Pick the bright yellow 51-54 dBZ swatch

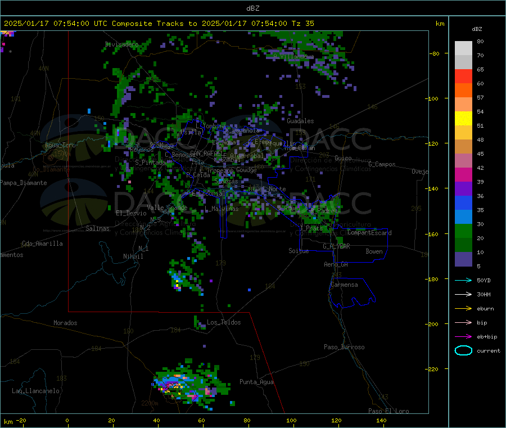click(463, 119)
